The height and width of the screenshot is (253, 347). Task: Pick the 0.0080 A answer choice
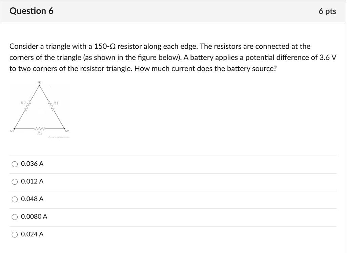point(15,217)
